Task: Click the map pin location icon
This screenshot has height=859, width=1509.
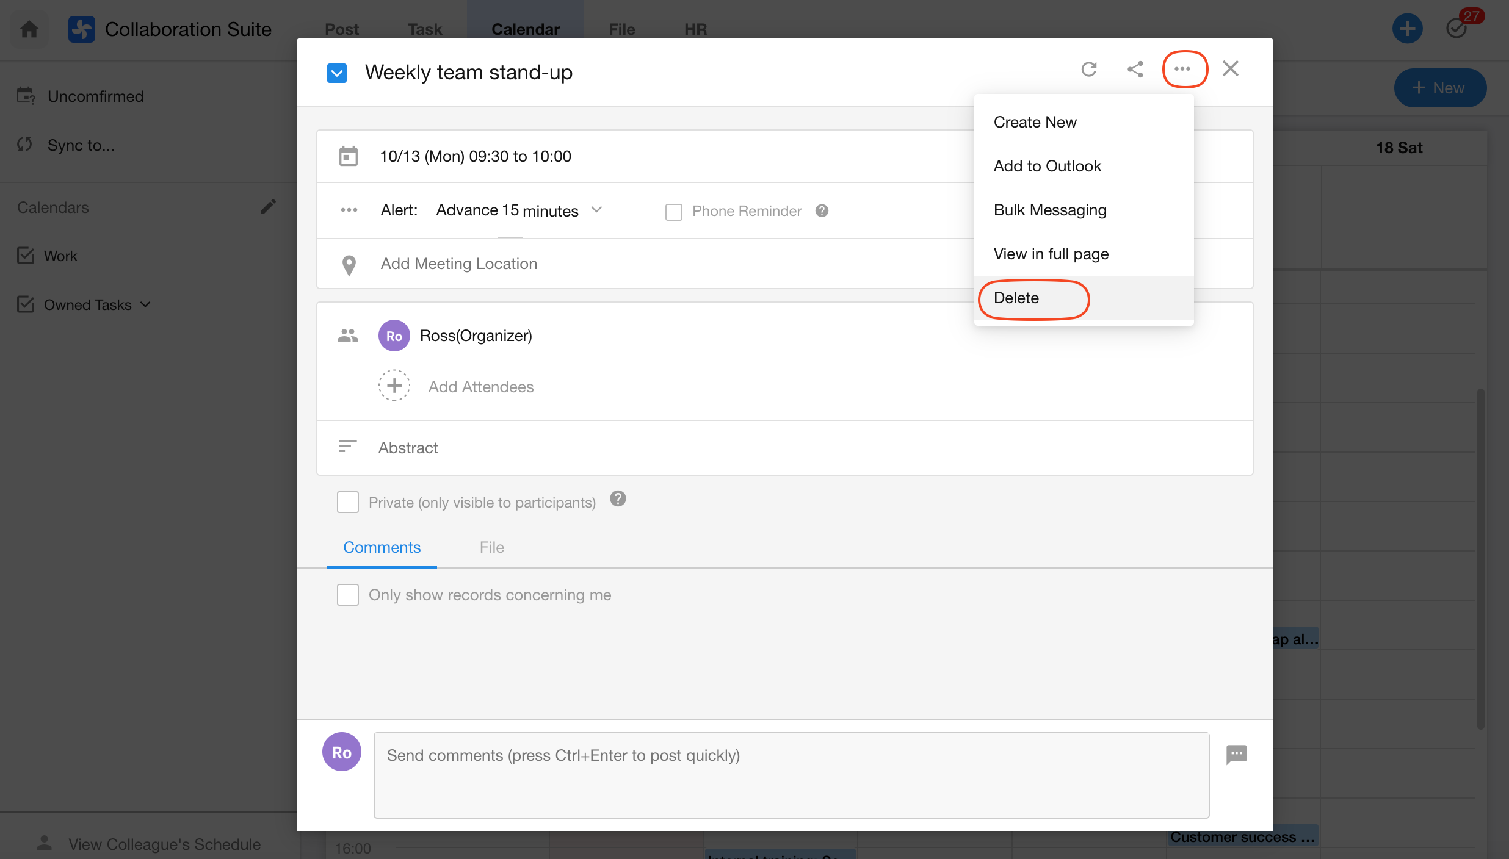Action: tap(349, 265)
